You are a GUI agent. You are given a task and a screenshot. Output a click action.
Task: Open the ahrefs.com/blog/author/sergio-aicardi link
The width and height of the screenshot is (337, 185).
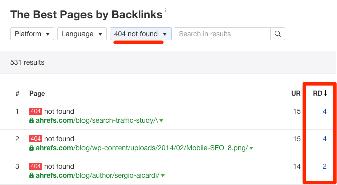click(x=98, y=176)
